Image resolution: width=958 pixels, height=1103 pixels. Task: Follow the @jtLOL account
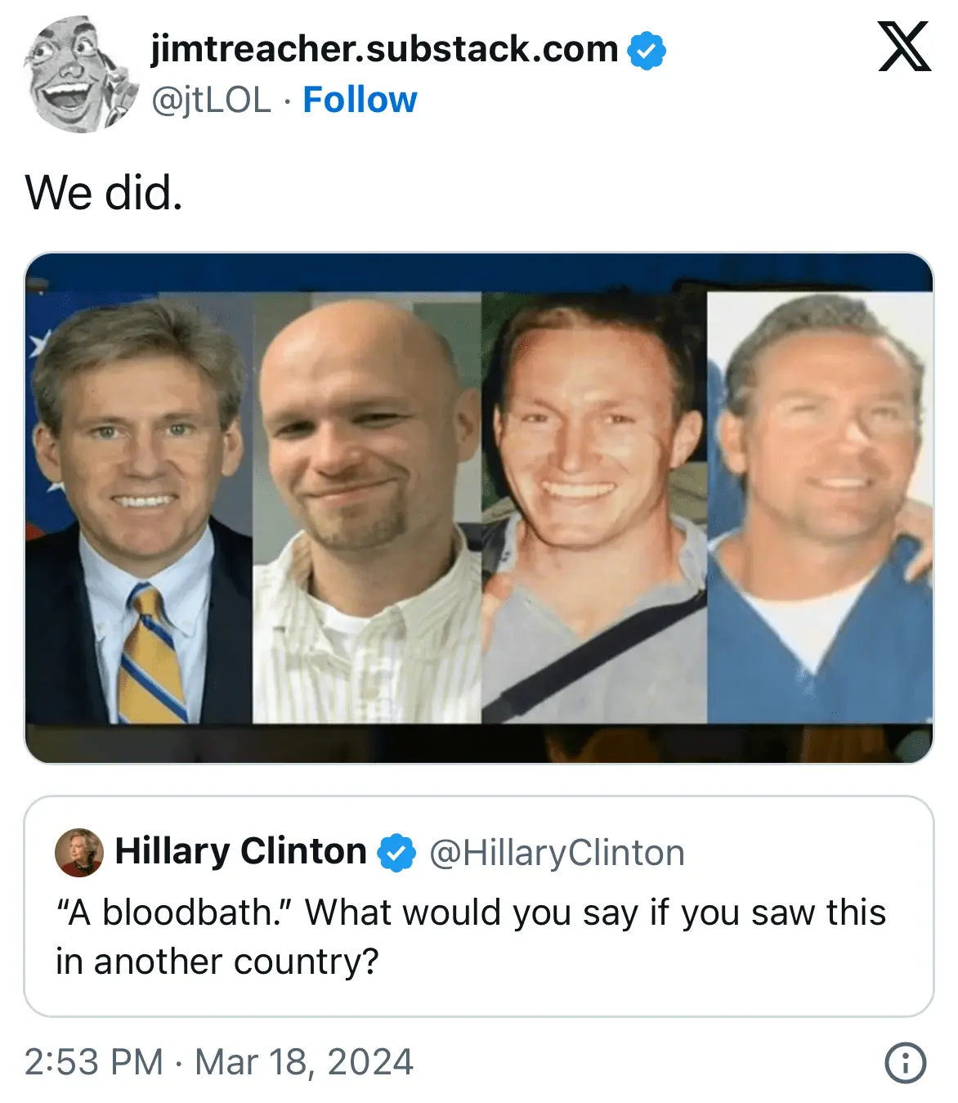coord(360,100)
